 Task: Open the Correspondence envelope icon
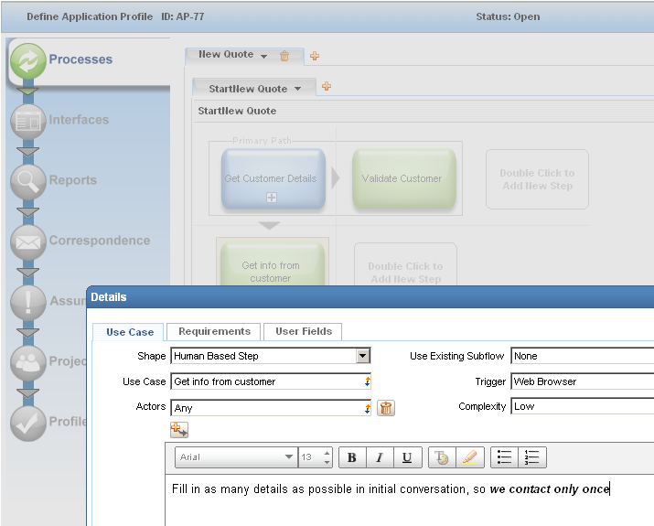[x=27, y=242]
